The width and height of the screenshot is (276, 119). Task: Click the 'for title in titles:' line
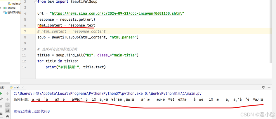(x=58, y=61)
